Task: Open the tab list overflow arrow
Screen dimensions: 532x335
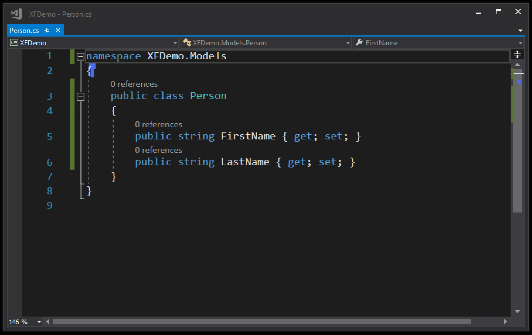Action: coord(520,30)
